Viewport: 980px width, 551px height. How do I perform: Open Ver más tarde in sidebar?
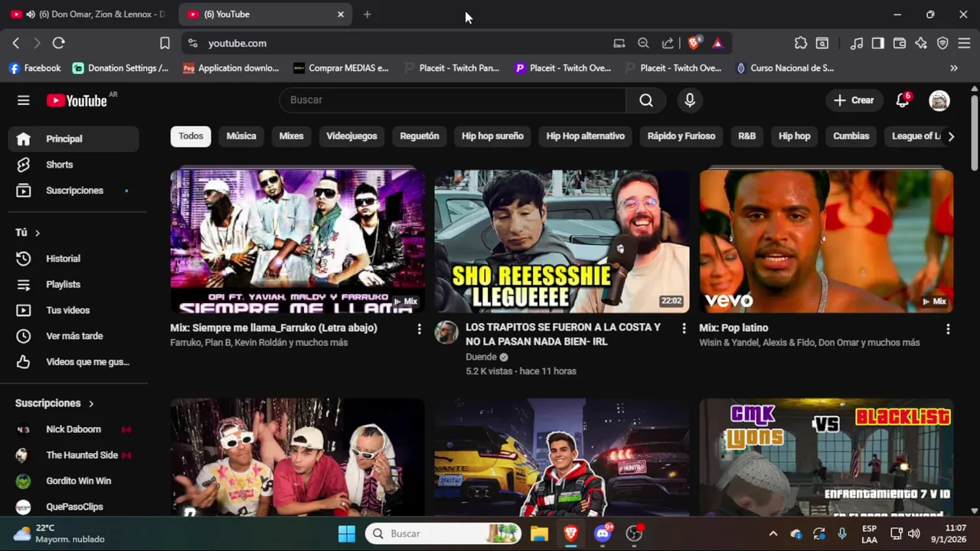coord(73,336)
